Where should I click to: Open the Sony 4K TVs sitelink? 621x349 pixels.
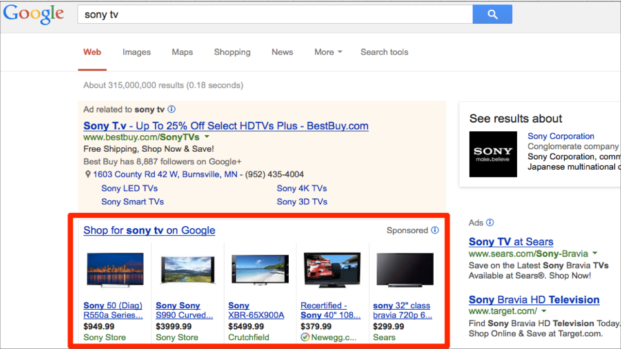[x=302, y=188]
